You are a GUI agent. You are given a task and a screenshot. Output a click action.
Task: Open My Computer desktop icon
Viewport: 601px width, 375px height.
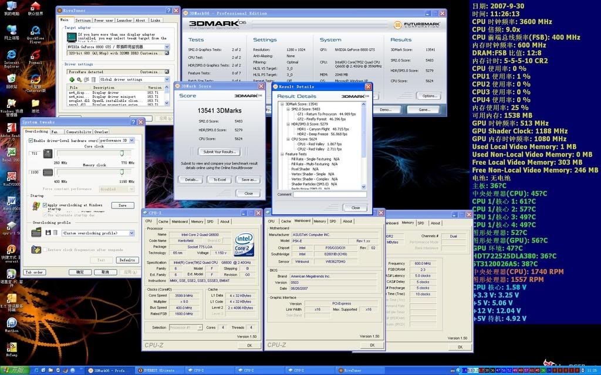tap(12, 7)
